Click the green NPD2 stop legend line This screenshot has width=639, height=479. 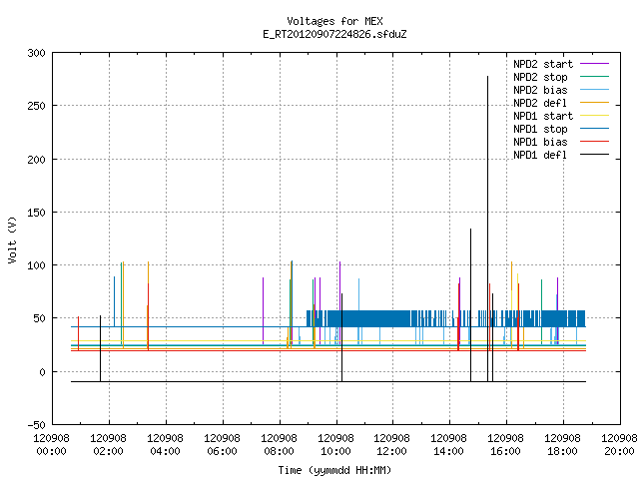(x=595, y=77)
